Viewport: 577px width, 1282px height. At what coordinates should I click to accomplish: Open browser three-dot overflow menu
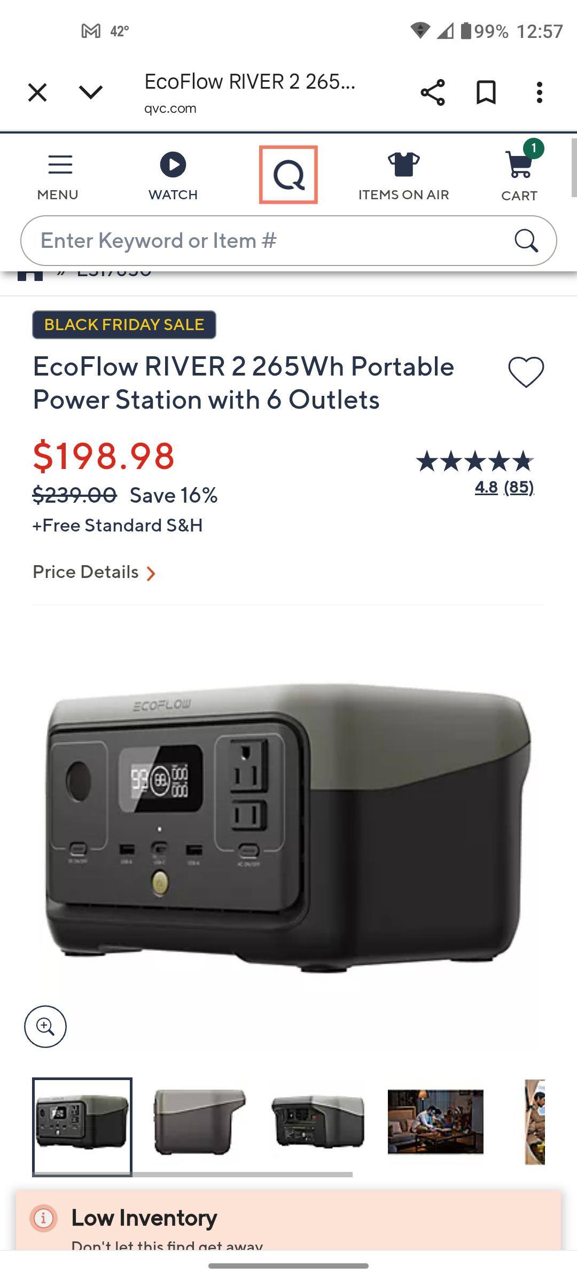tap(540, 92)
